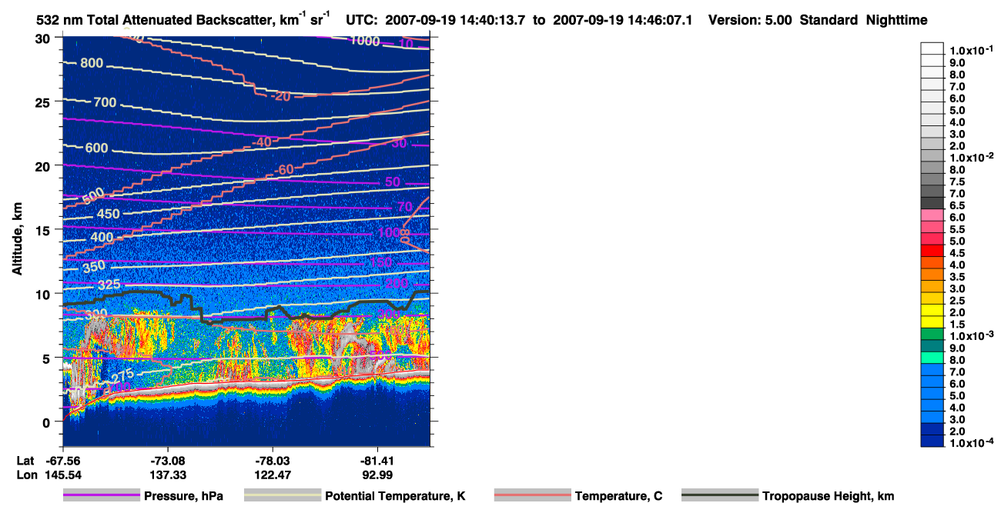Click the 'Temperature, C' legend label
This screenshot has height=513, width=1001.
coord(618,496)
